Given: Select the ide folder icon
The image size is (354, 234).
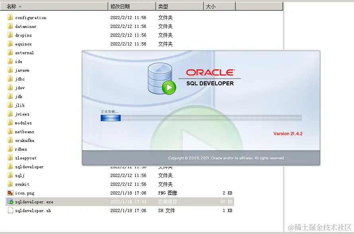Looking at the screenshot, I should (10, 61).
